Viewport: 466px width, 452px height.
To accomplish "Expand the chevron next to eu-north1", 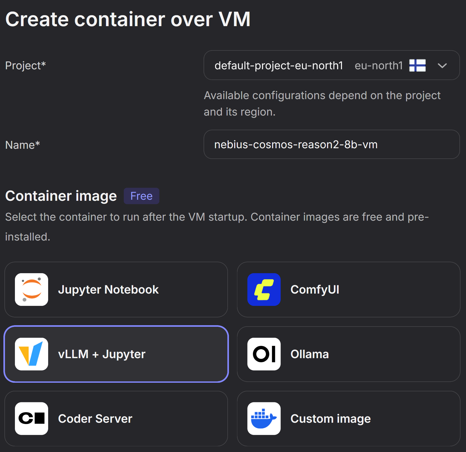I will click(x=442, y=66).
